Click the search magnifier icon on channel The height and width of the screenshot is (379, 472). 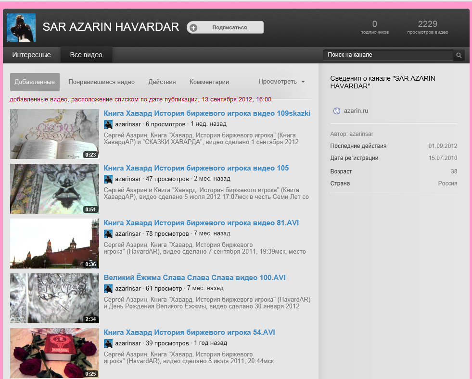[x=459, y=55]
